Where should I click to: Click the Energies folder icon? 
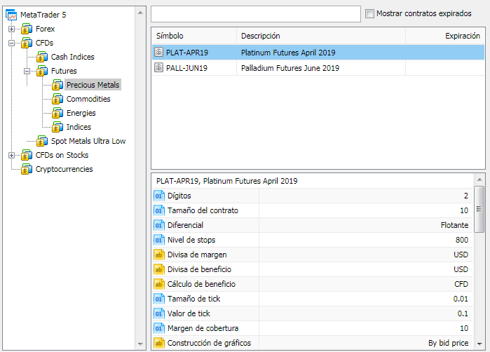tap(57, 113)
